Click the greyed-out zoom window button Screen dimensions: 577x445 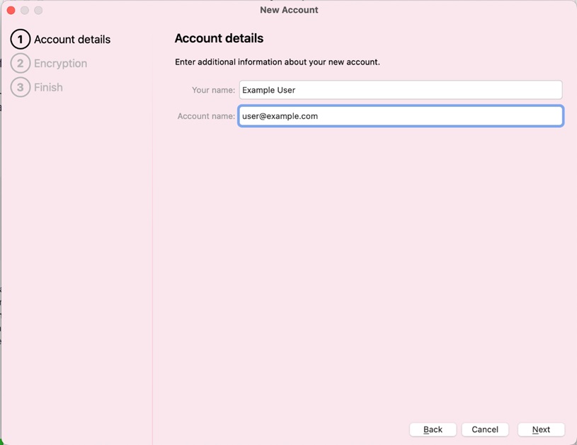click(38, 11)
